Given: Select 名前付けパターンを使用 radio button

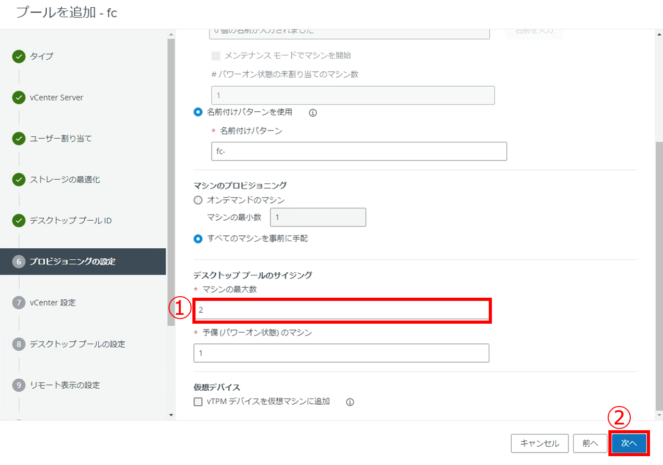Looking at the screenshot, I should pos(198,112).
